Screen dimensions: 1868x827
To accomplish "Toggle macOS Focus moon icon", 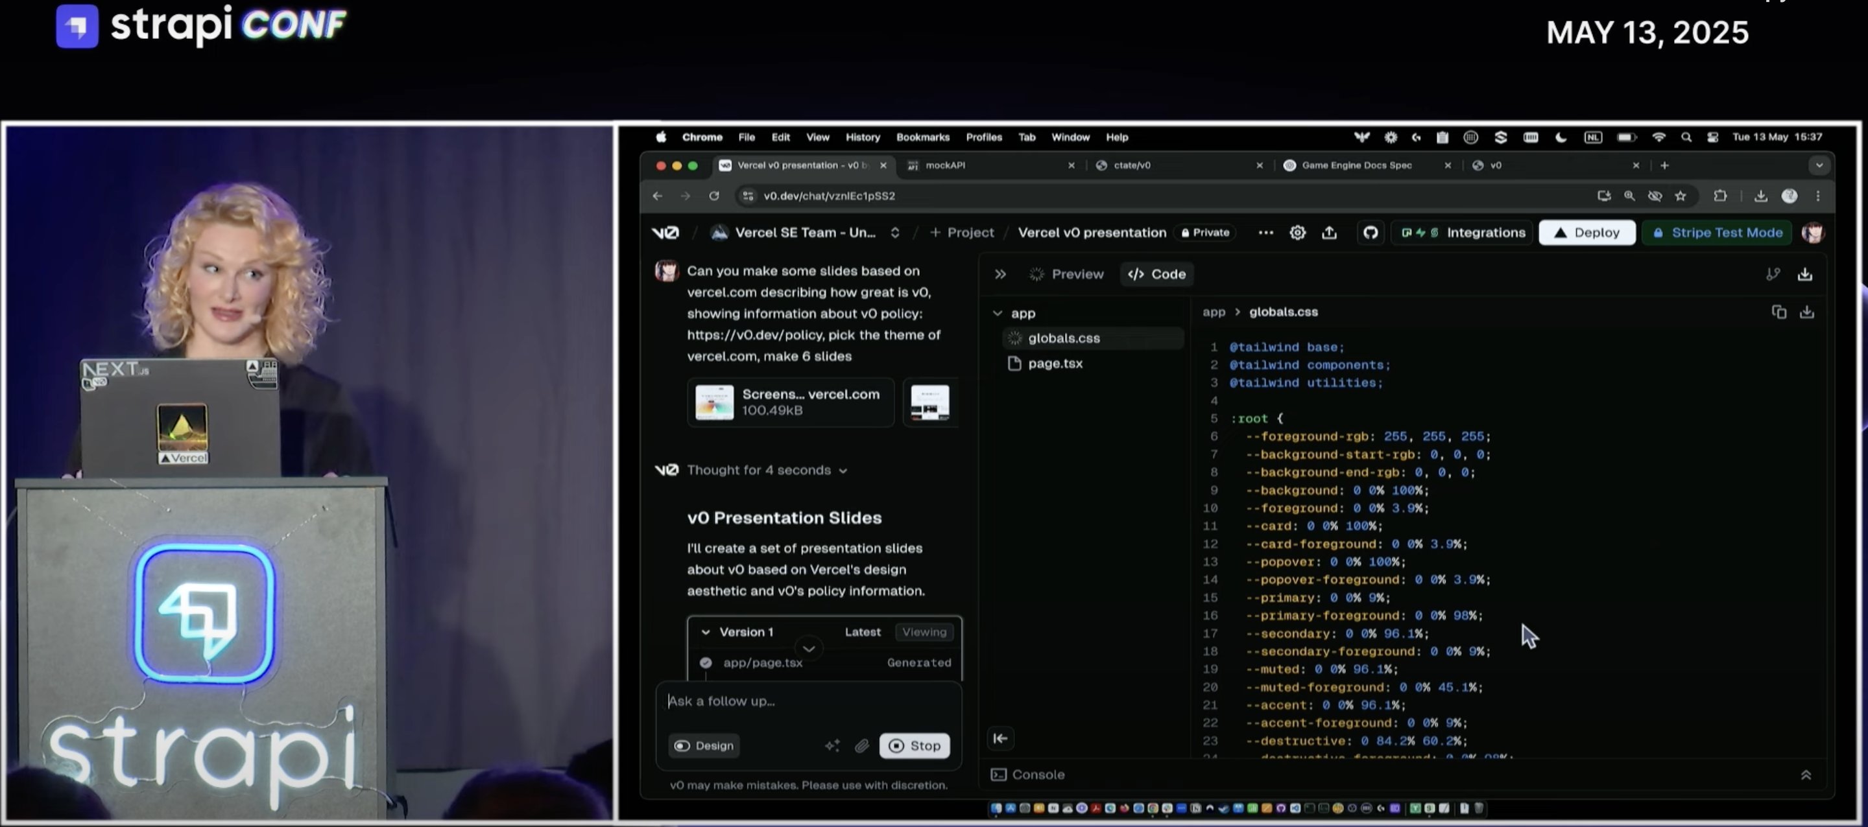I will pyautogui.click(x=1561, y=137).
